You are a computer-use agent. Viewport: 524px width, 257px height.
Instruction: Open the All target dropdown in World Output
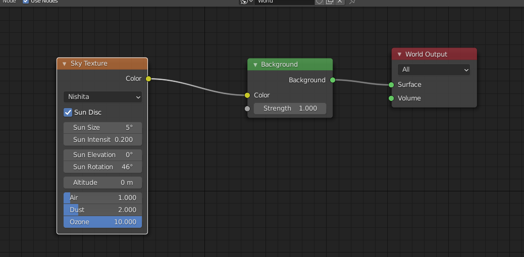tap(434, 70)
